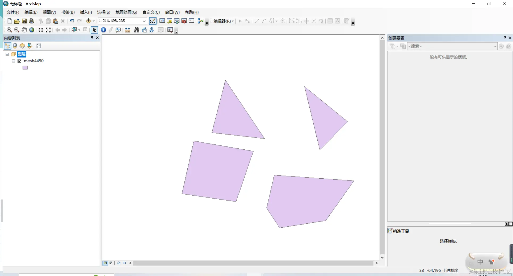Select the HTML Popup tool
Viewport: 513px width, 276px height.
(118, 30)
